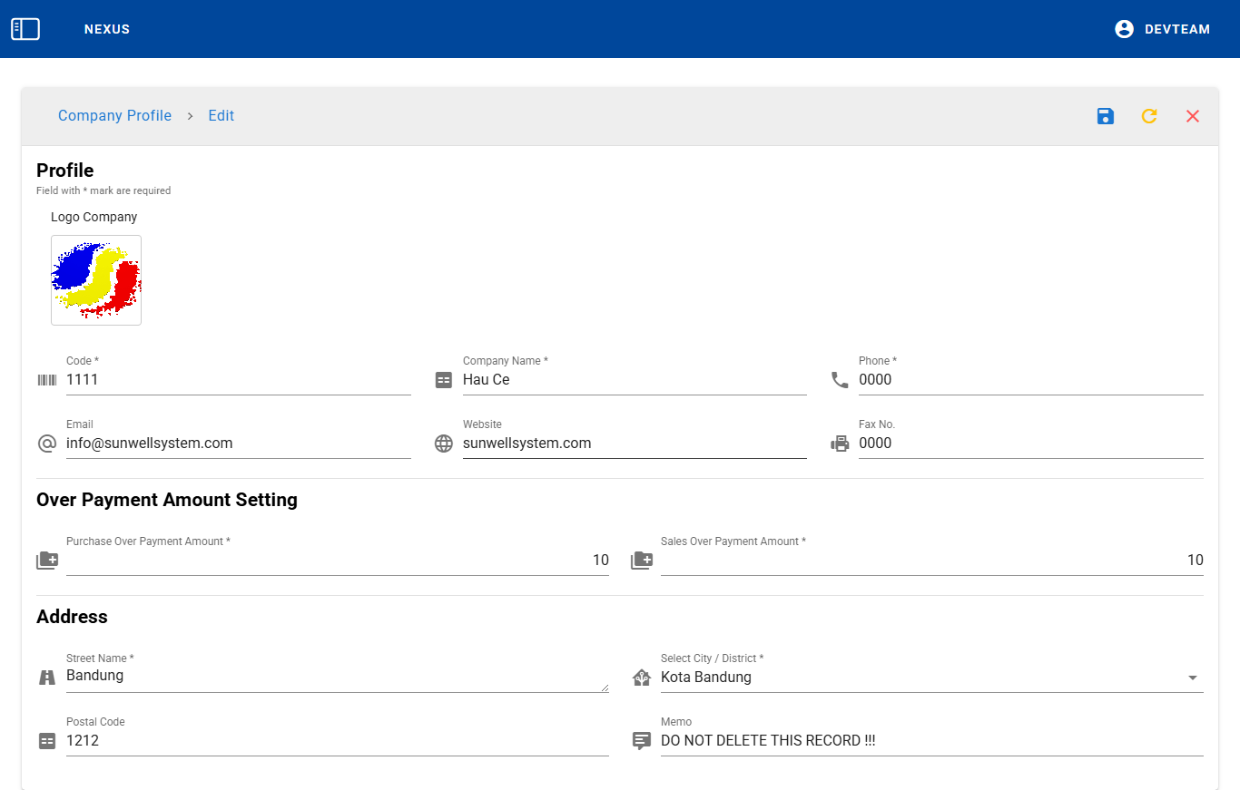This screenshot has height=790, width=1240.
Task: Click the yellow refresh icon
Action: click(1149, 116)
